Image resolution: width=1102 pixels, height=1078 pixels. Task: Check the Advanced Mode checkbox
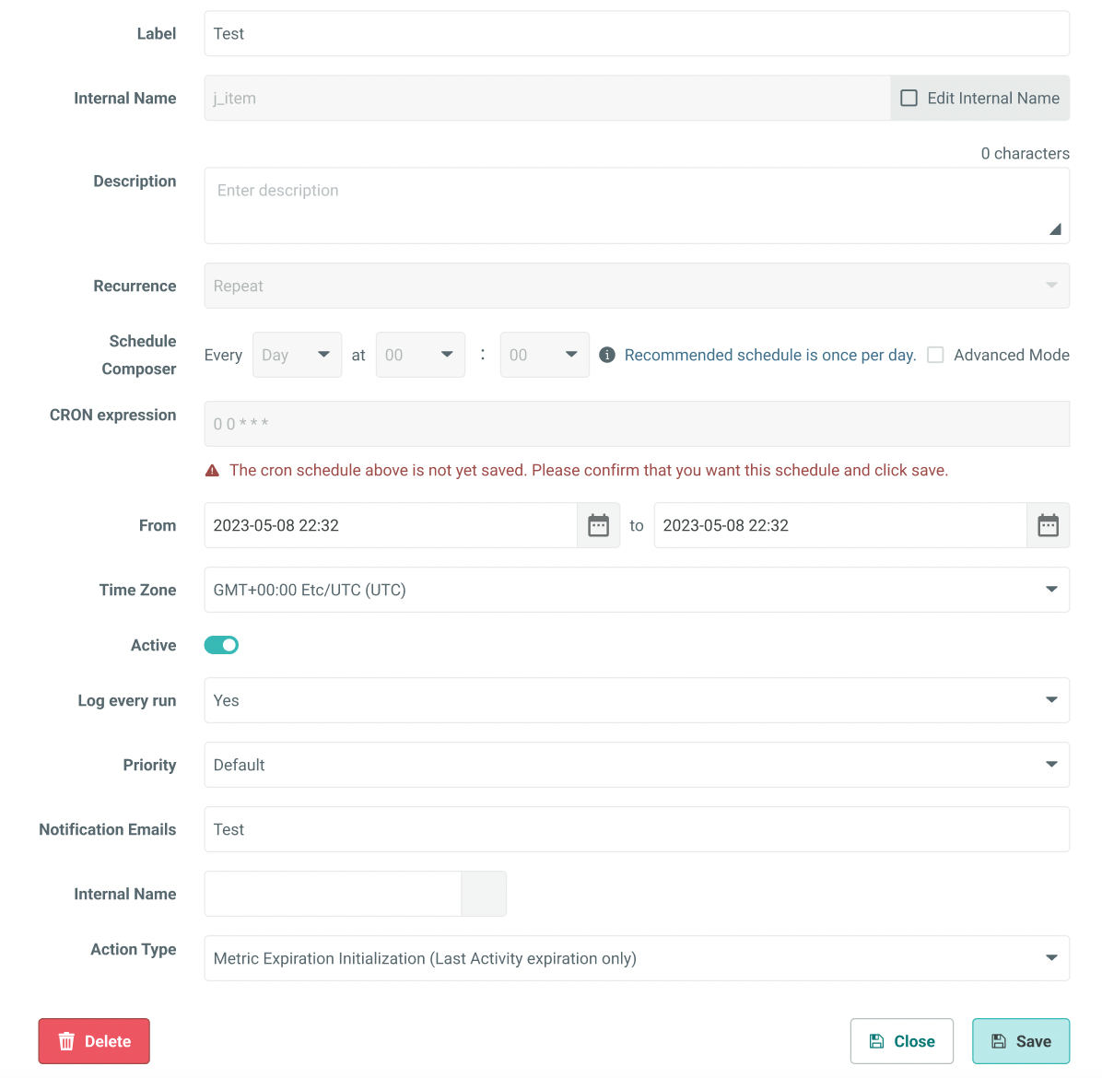935,355
